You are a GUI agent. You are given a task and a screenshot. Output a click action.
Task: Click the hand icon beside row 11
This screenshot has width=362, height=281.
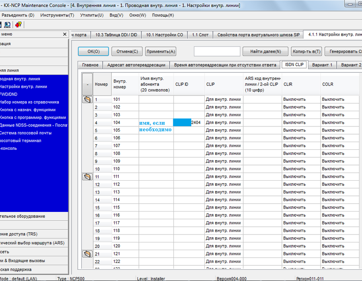tap(87, 177)
